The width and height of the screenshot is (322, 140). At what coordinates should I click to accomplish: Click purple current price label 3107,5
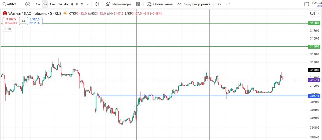click(315, 80)
